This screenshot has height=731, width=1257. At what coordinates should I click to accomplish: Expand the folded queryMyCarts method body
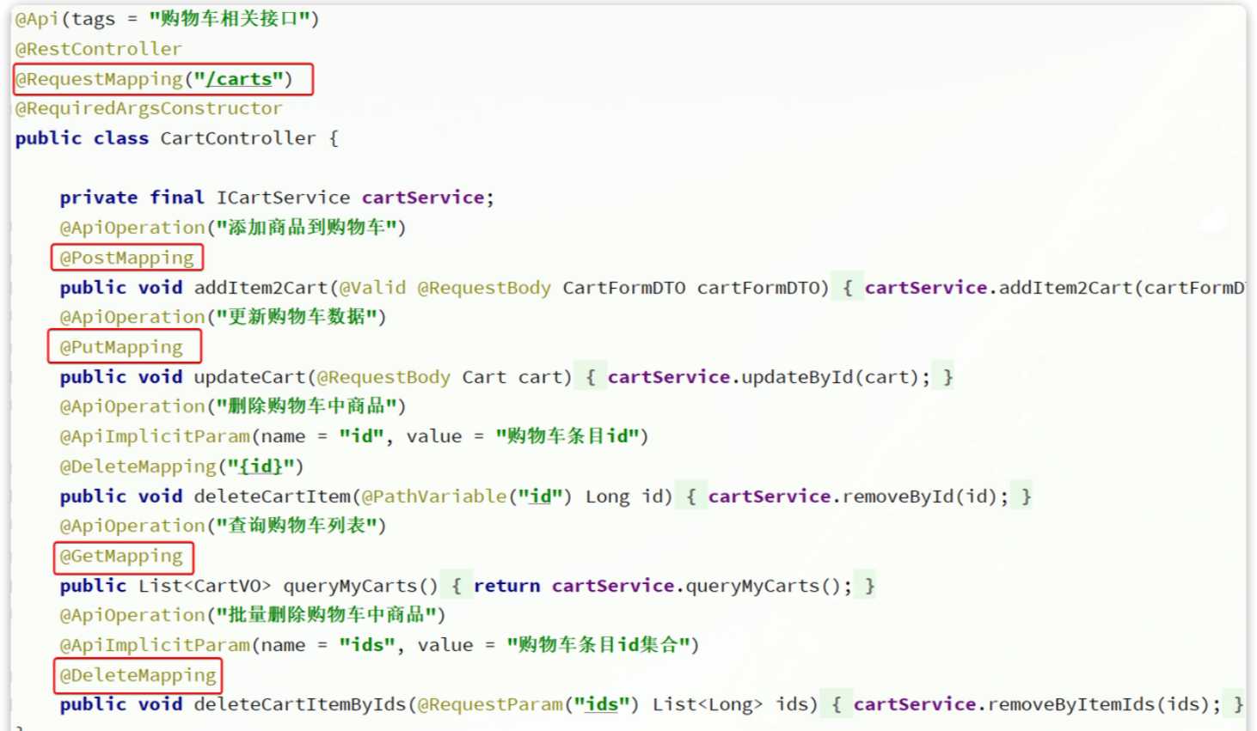coord(456,586)
